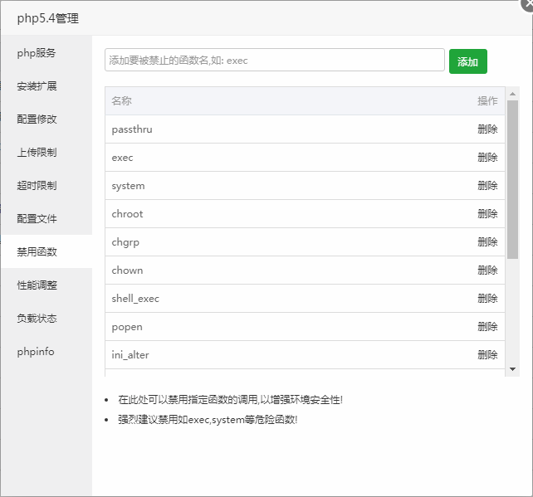Select the 上传限制 menu item
This screenshot has height=497, width=533.
(x=37, y=153)
